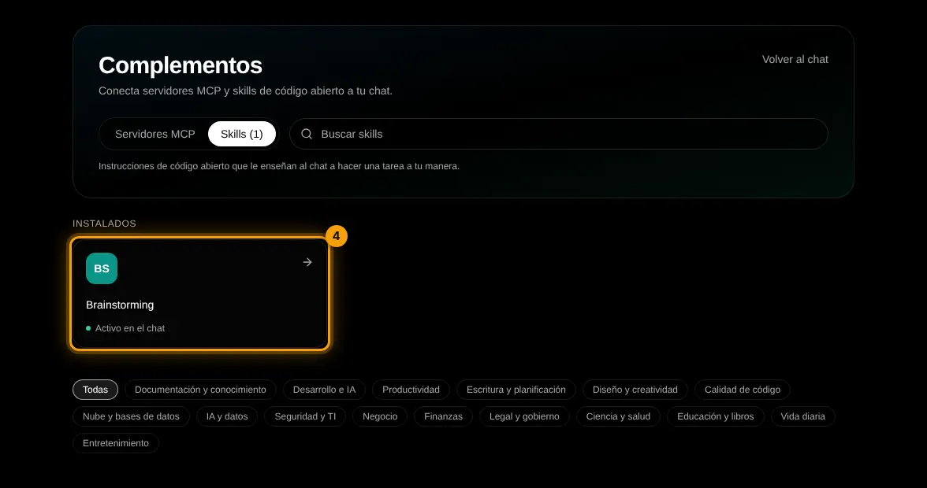Show the Entretenimiento category
The width and height of the screenshot is (927, 488).
(116, 443)
